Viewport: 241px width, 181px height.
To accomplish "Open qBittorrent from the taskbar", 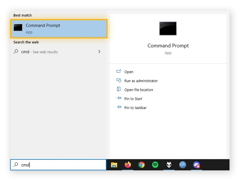I will 182,165.
